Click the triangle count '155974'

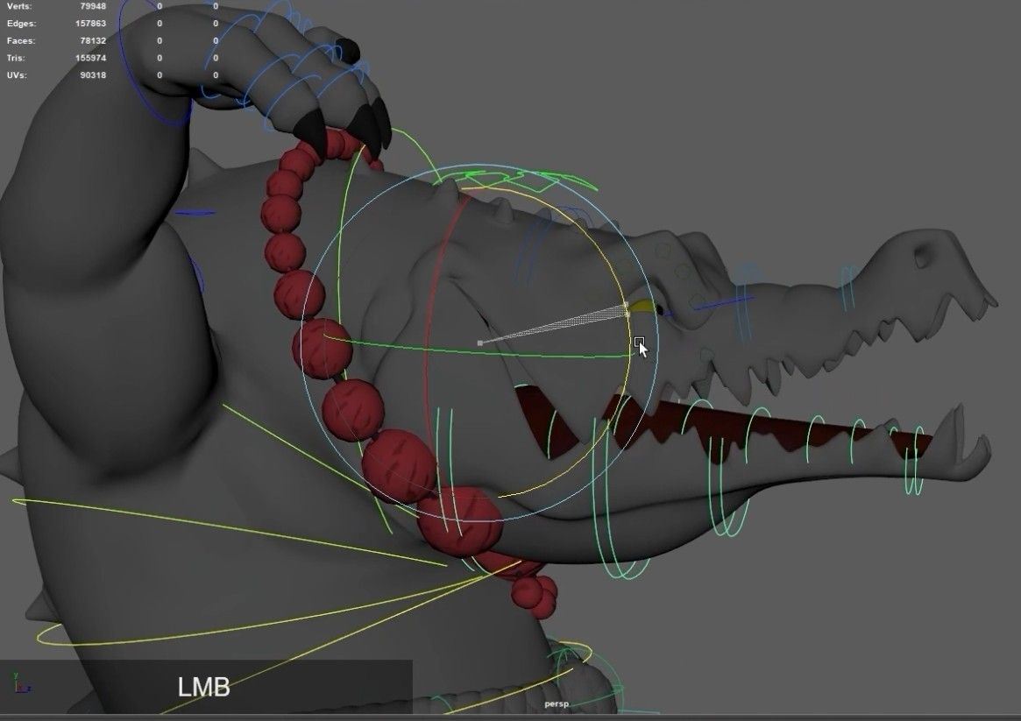[90, 58]
